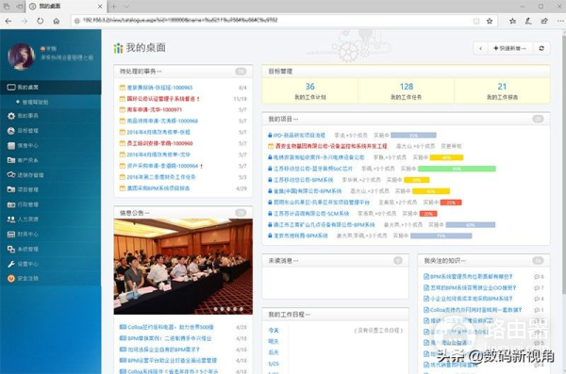Select 我的桌面 in the left sidebar
This screenshot has width=566, height=374.
pyautogui.click(x=51, y=88)
